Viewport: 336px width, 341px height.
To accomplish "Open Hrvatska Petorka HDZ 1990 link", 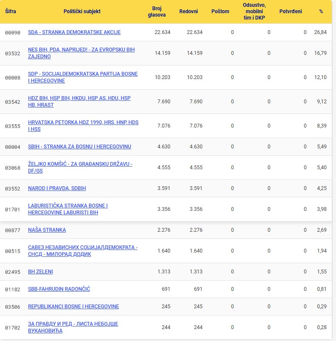I will tap(83, 126).
